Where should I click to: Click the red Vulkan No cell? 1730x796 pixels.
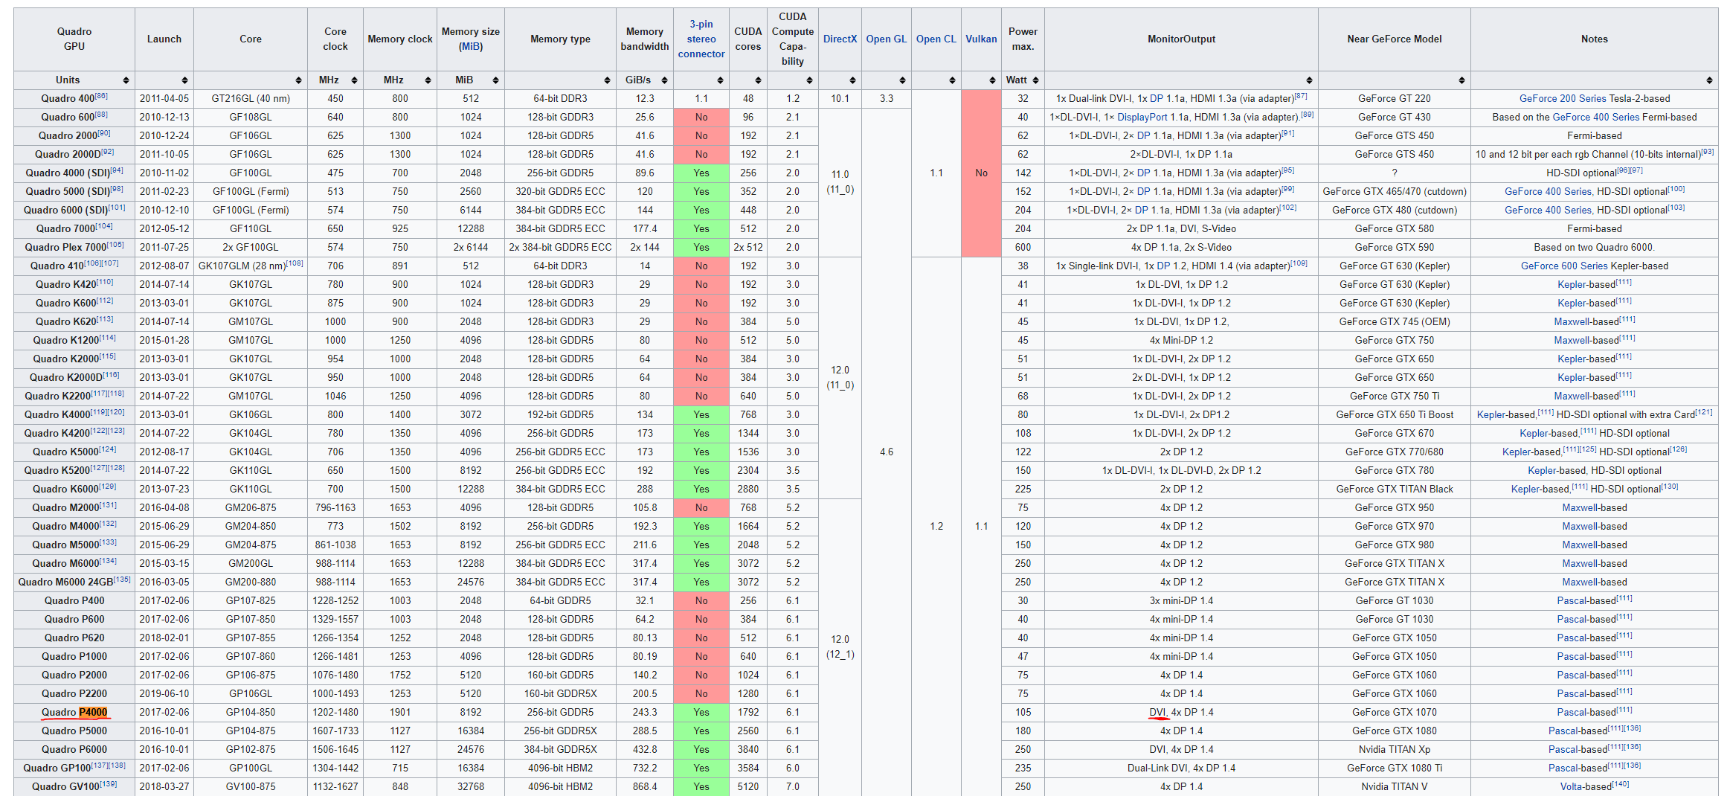coord(981,173)
